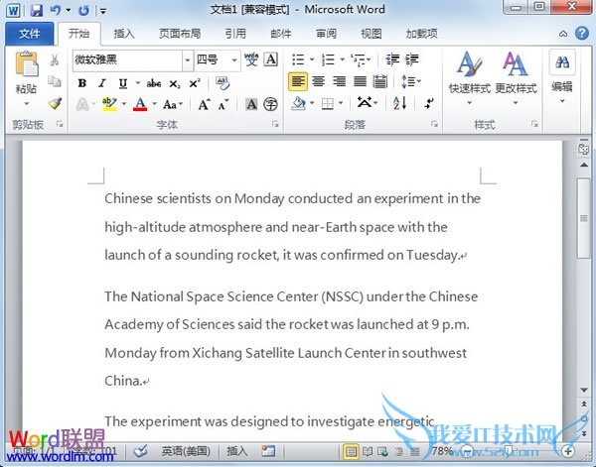
Task: Click the spelling check status icon
Action: click(140, 451)
